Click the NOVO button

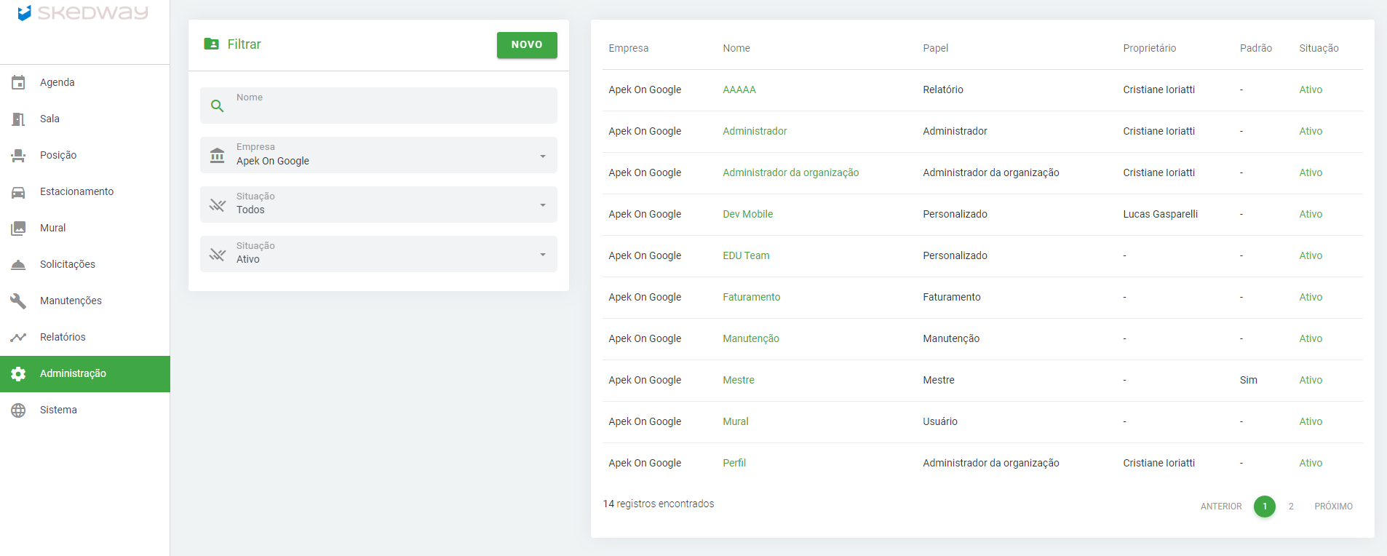(527, 45)
